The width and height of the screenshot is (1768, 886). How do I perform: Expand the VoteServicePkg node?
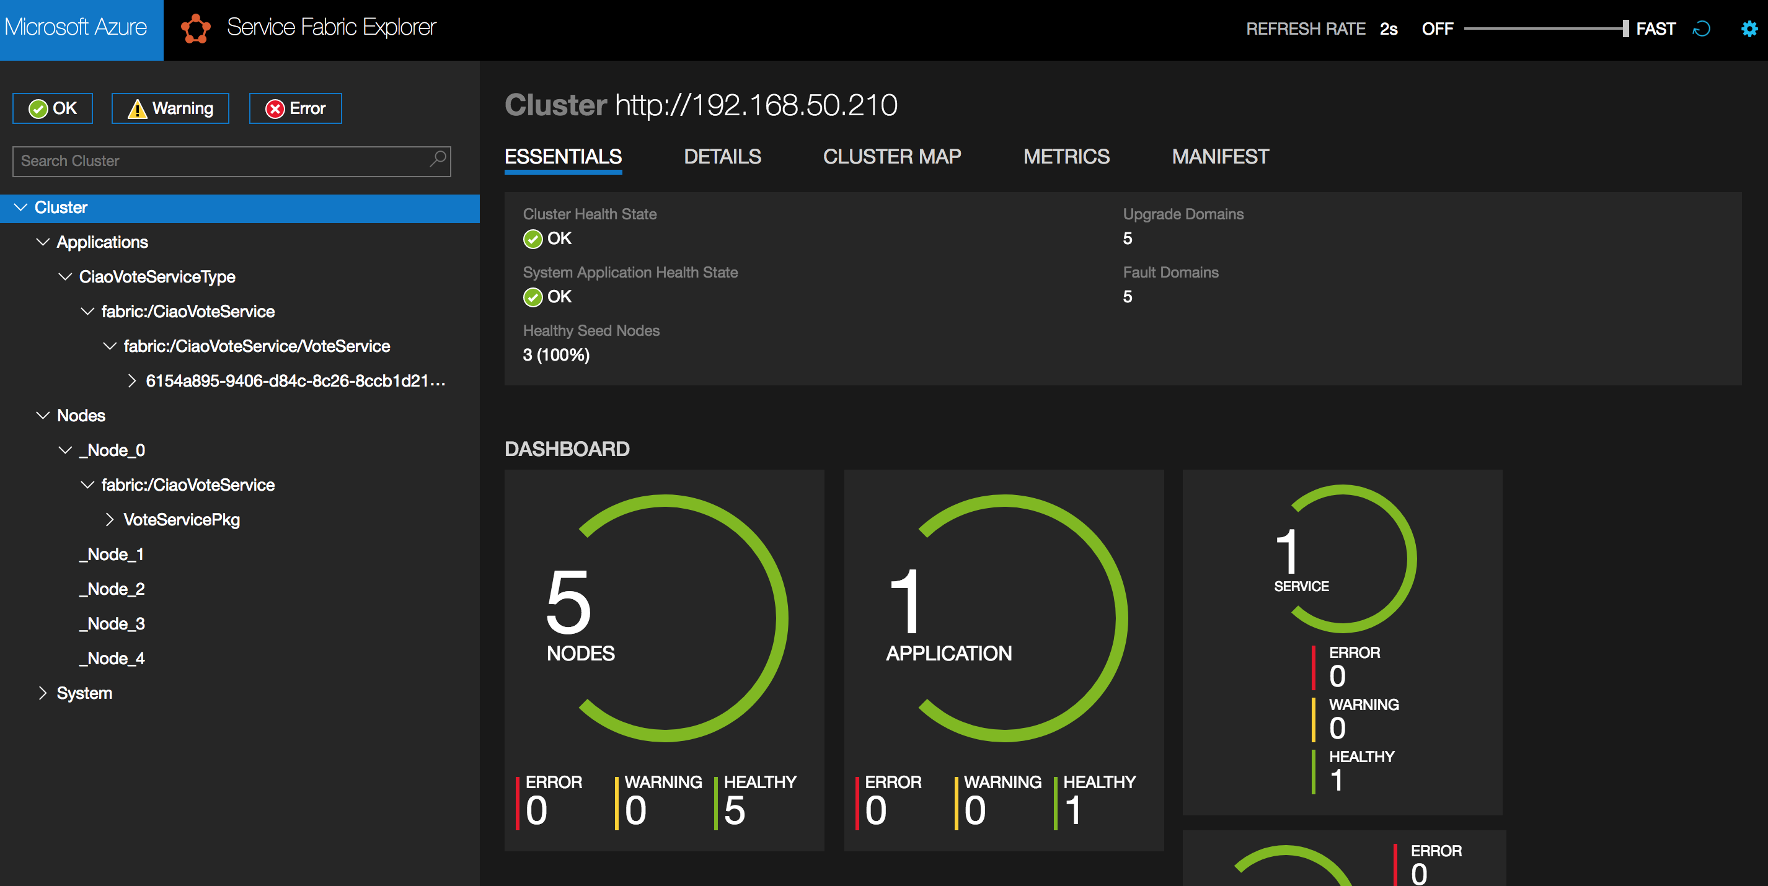pos(110,519)
